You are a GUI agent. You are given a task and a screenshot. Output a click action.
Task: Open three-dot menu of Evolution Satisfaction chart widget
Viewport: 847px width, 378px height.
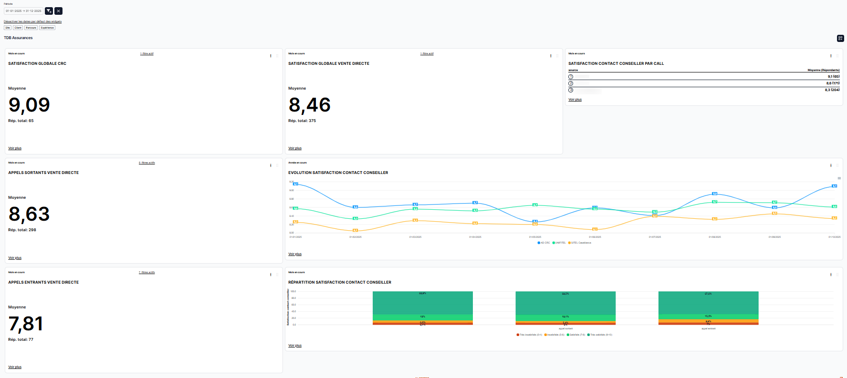[831, 165]
